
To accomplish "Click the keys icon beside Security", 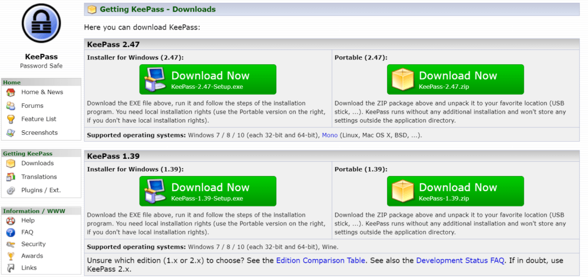I will pyautogui.click(x=11, y=244).
